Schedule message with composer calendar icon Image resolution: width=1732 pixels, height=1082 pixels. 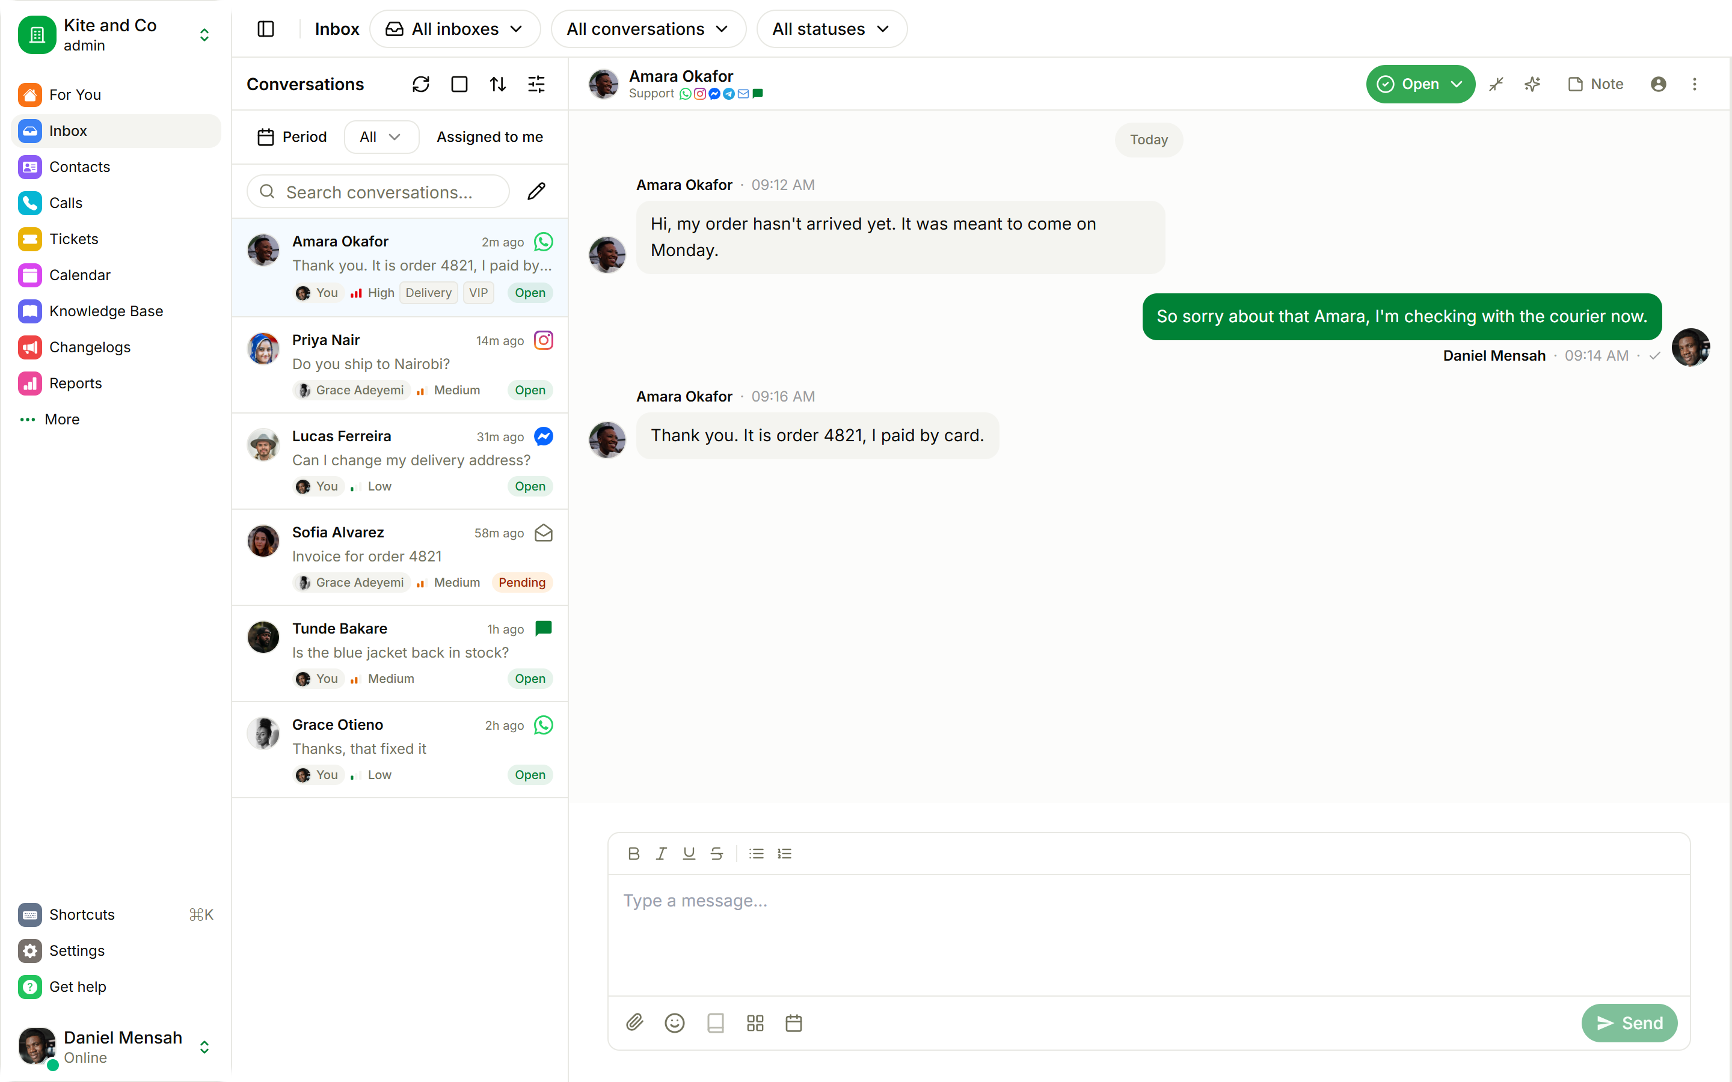click(794, 1022)
